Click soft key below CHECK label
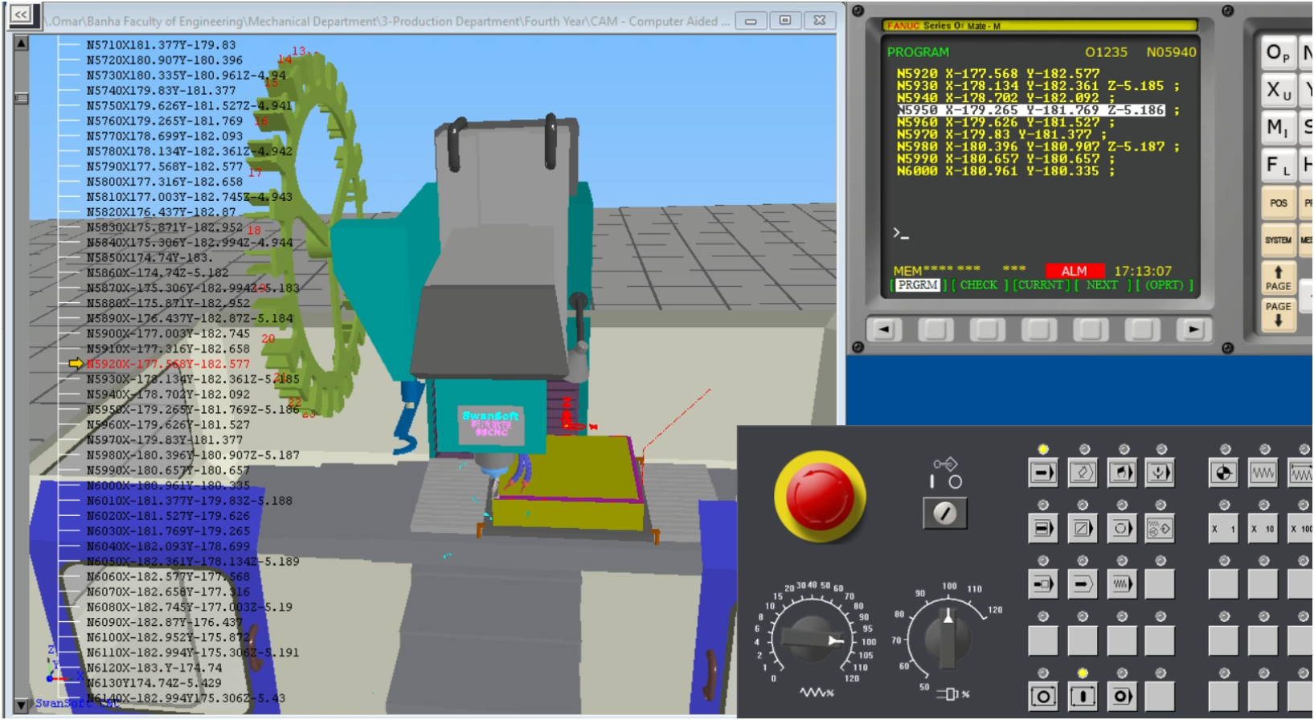 point(987,329)
